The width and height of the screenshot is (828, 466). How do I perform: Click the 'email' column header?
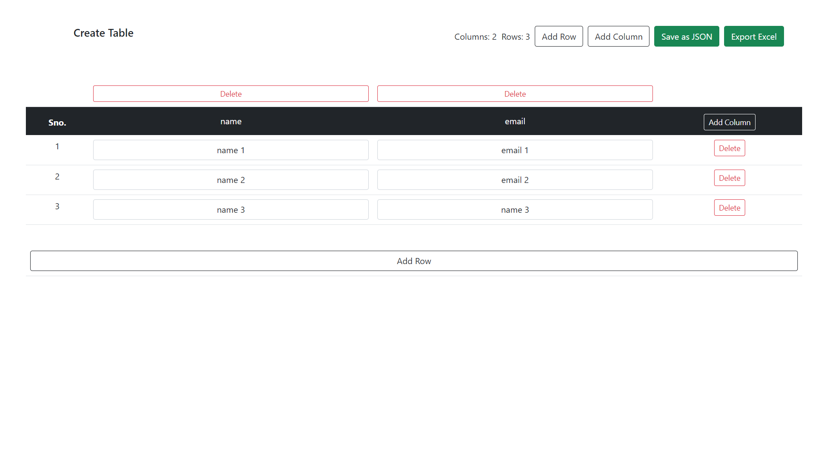[514, 122]
